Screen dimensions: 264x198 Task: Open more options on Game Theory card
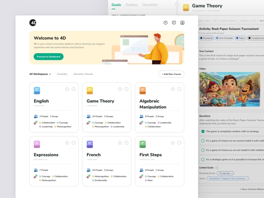click(x=126, y=89)
